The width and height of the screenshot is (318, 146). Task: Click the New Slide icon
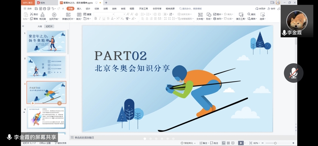(68, 15)
